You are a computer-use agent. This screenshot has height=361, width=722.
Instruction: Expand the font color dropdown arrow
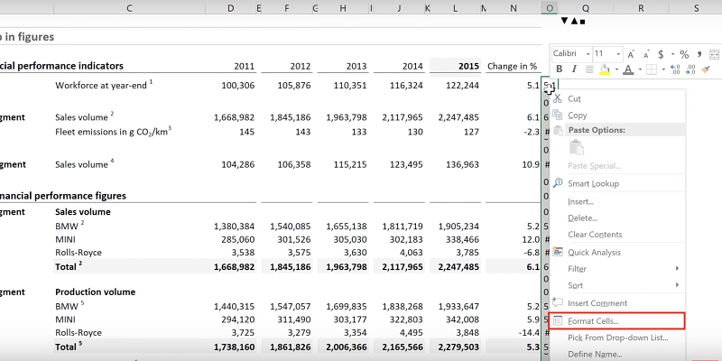click(x=640, y=69)
